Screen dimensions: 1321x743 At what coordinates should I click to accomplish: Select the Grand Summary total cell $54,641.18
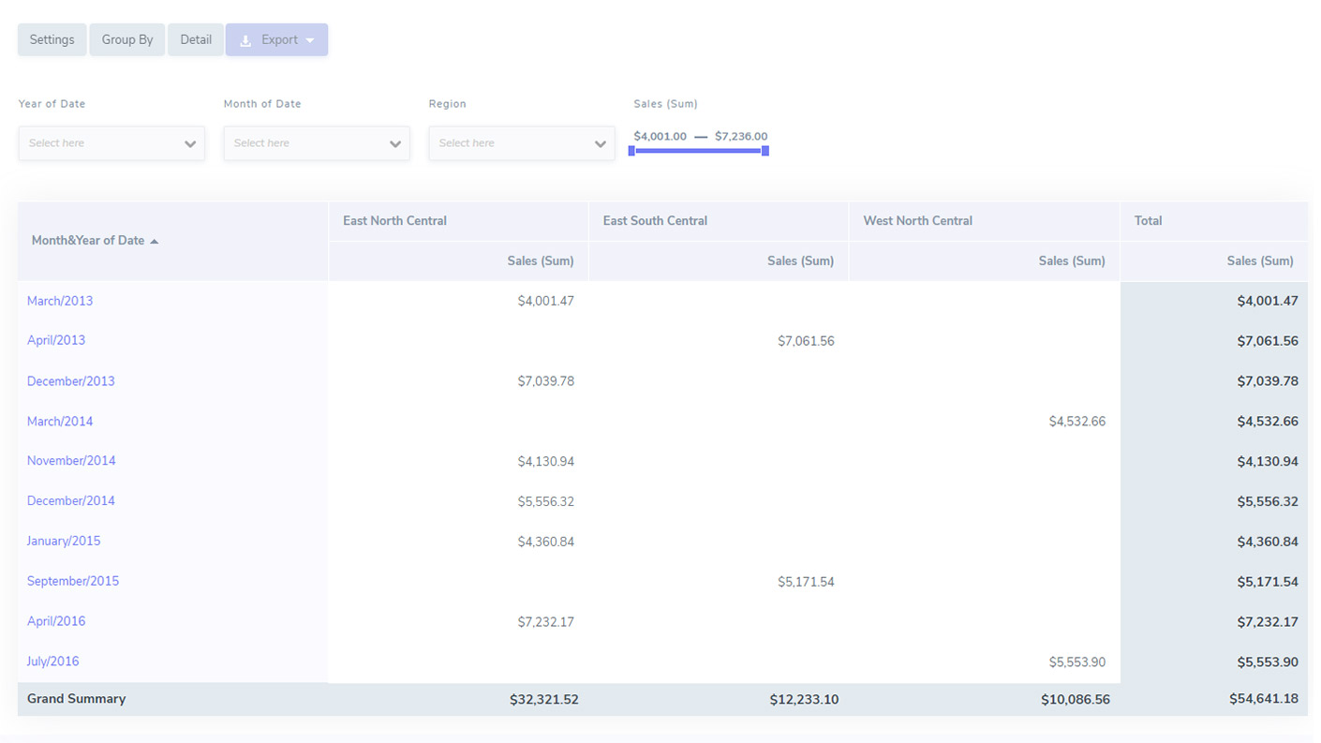[1263, 699]
